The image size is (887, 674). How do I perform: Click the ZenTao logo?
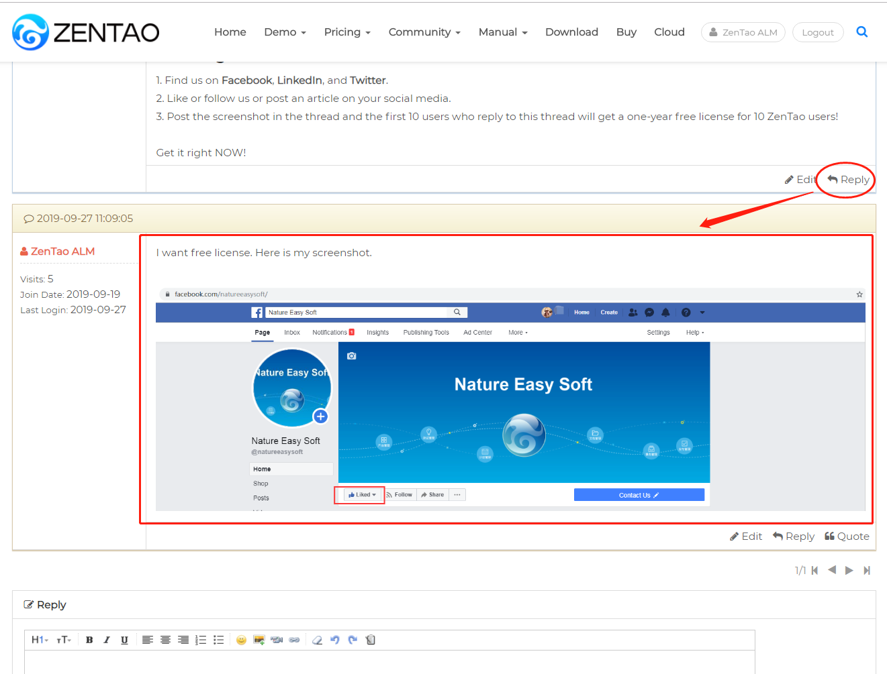(86, 32)
